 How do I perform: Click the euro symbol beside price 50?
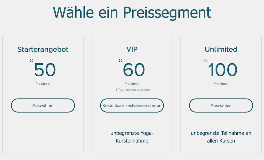(x=31, y=61)
